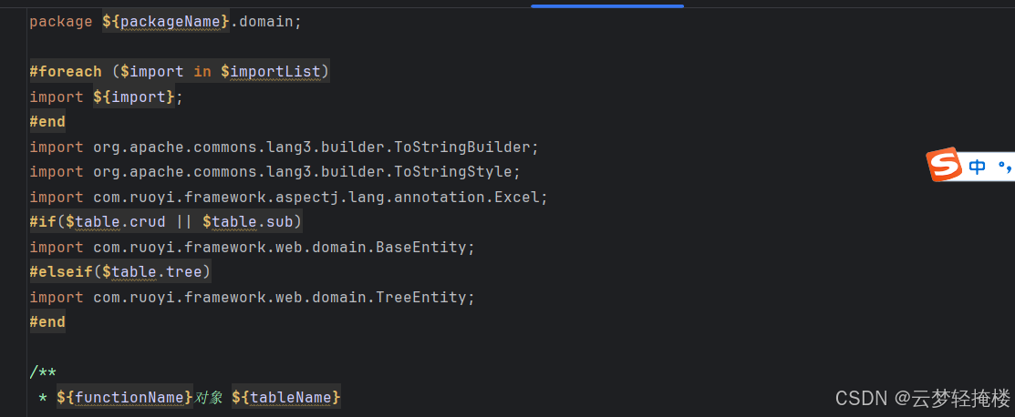Click the /** comment opening line
This screenshot has width=1015, height=417.
click(43, 373)
